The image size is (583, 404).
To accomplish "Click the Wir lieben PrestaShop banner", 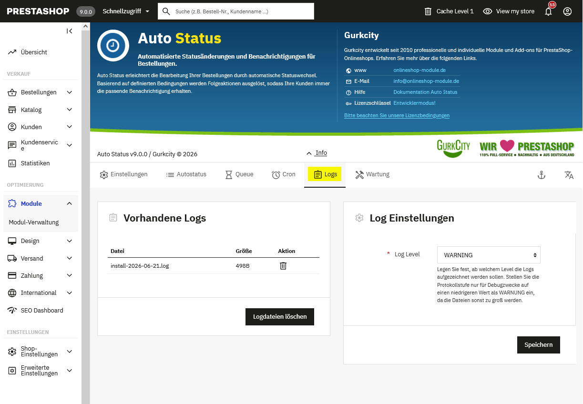I will click(527, 148).
